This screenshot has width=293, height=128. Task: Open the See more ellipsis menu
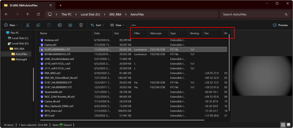(x=133, y=25)
